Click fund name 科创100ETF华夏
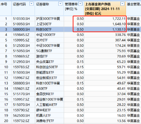 click(x=48, y=83)
